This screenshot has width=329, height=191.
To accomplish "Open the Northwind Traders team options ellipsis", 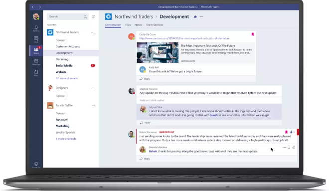I will (x=93, y=32).
